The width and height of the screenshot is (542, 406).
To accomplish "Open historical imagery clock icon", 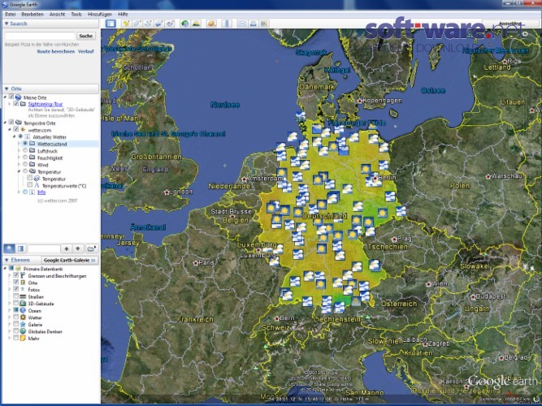I will pos(185,24).
